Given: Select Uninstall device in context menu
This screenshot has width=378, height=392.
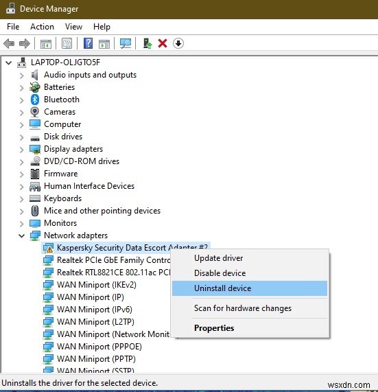Looking at the screenshot, I should tap(250, 288).
